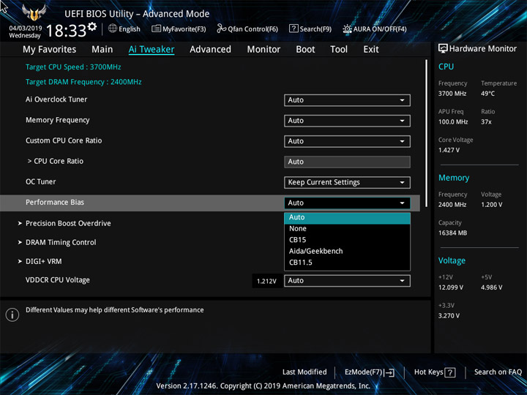
Task: Open the Tool tab
Action: coord(339,50)
